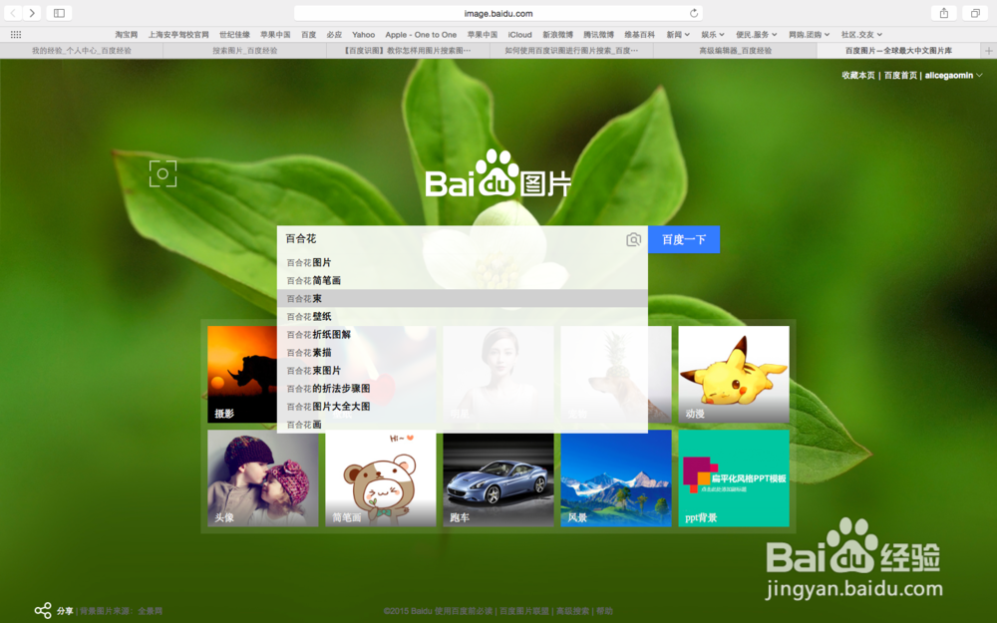The image size is (997, 623).
Task: Open the 简笔画 bear thumbnail
Action: click(381, 480)
